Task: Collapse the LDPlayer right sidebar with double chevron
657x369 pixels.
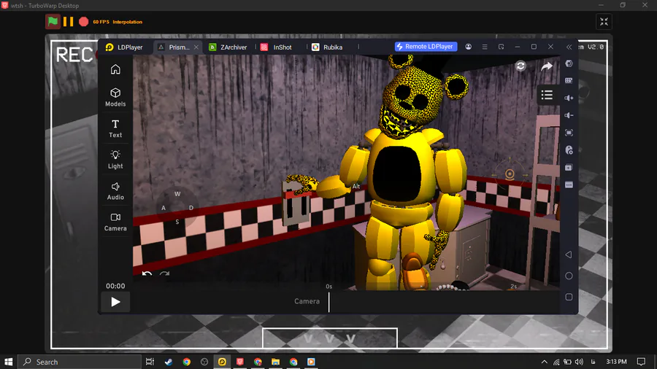Action: (569, 47)
